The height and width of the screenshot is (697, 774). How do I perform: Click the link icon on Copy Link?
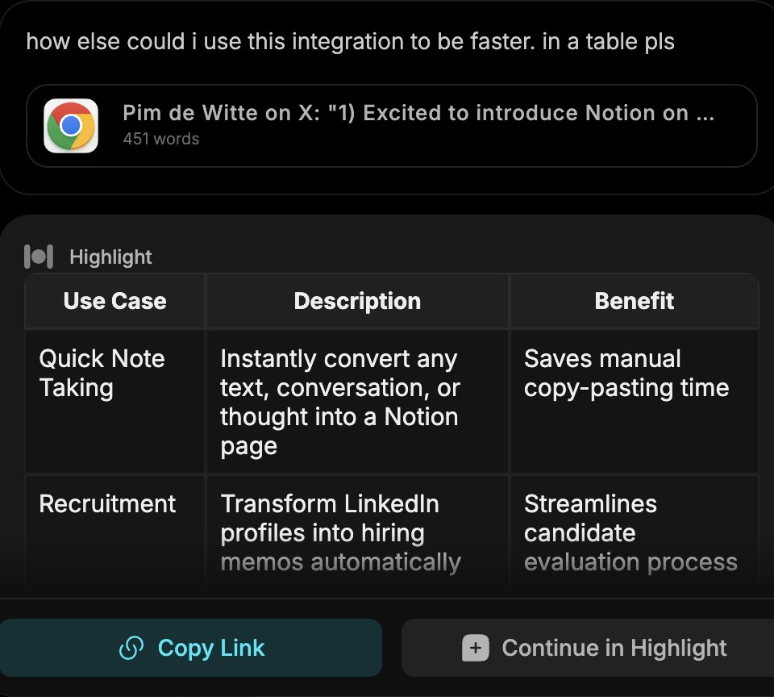pos(131,648)
